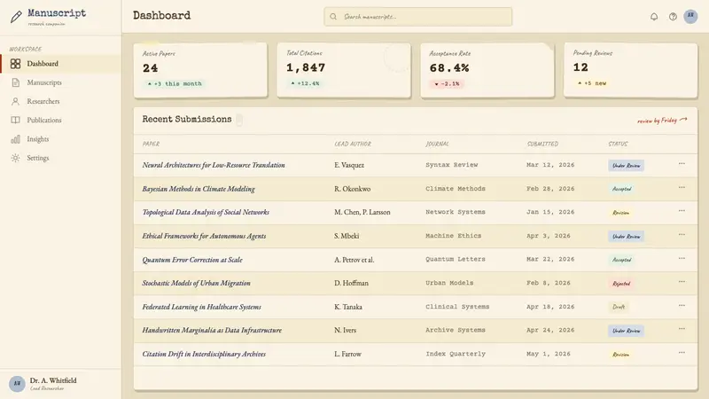709x399 pixels.
Task: Click the Lead Author column header
Action: click(353, 144)
